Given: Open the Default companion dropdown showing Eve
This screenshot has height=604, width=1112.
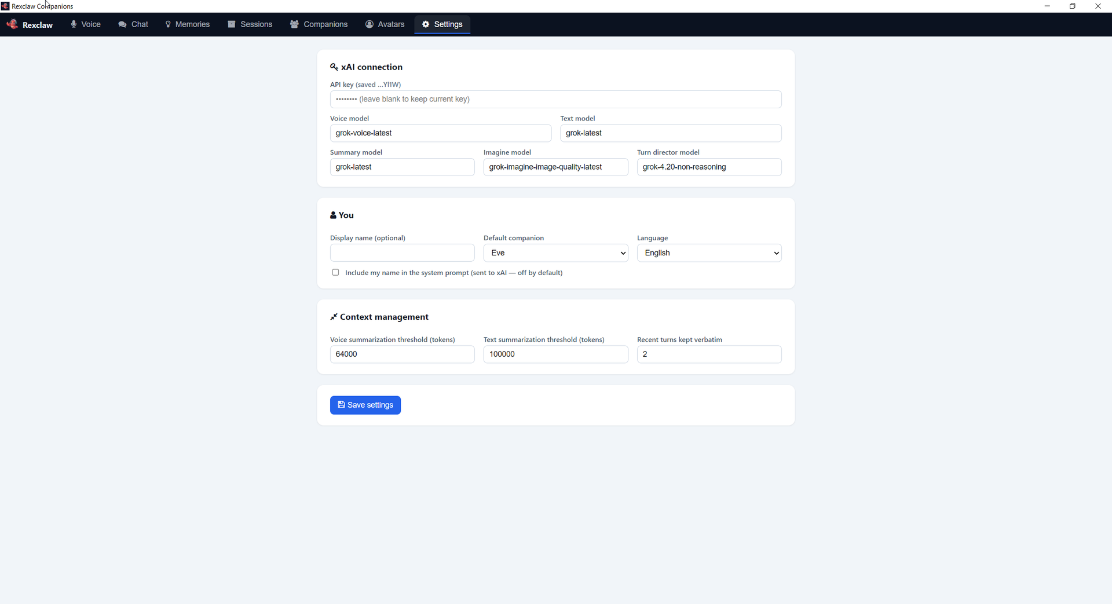Looking at the screenshot, I should [555, 253].
